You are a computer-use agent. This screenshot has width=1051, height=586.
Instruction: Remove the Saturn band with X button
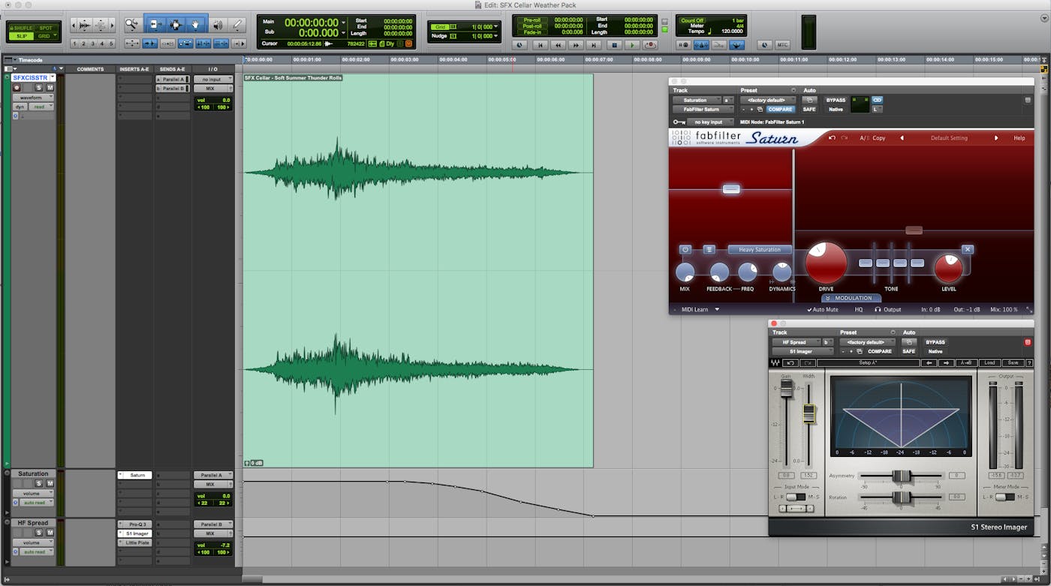(968, 249)
